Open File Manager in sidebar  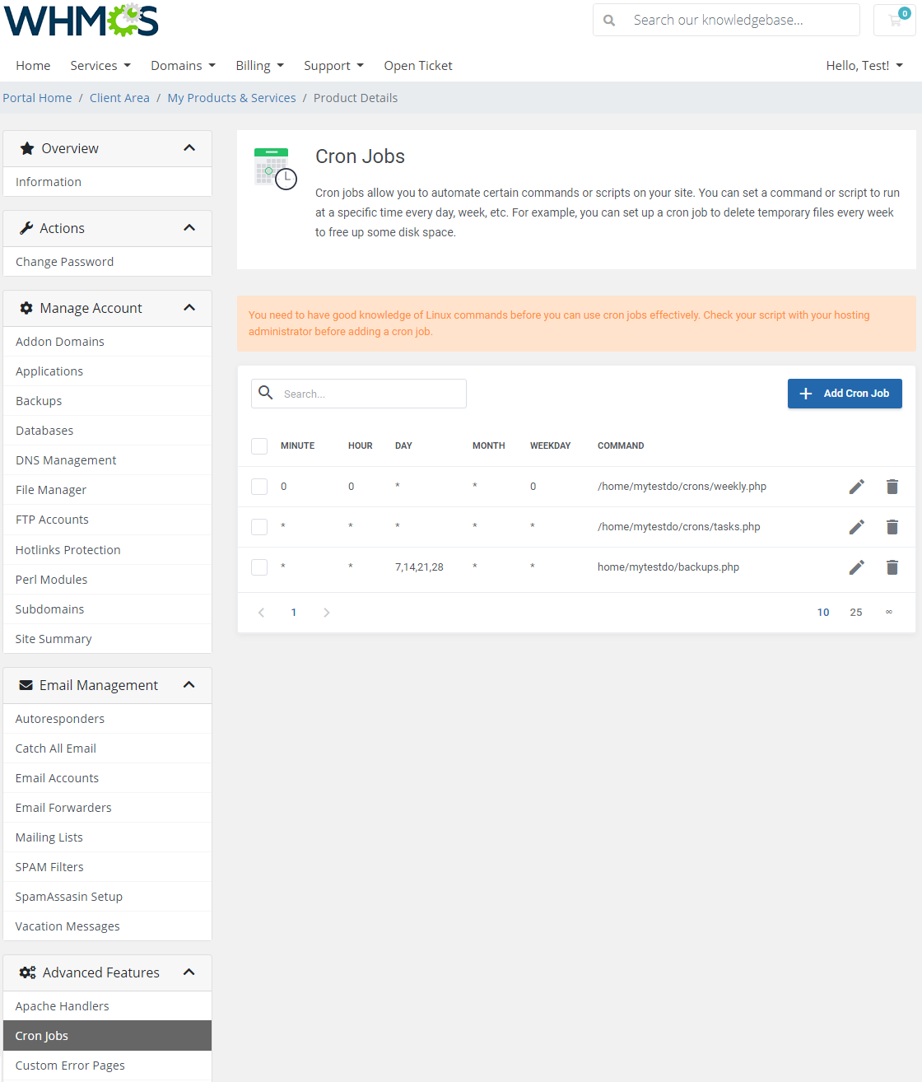(x=107, y=490)
